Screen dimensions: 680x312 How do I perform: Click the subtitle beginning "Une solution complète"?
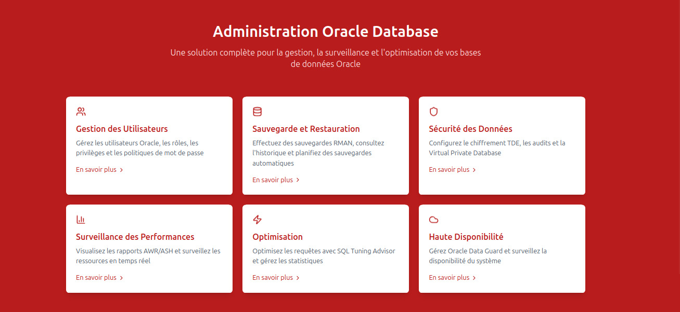(326, 58)
